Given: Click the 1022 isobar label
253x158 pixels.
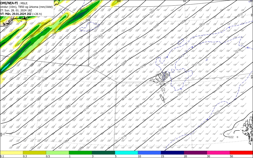Looking at the screenshot, I should click(230, 137).
